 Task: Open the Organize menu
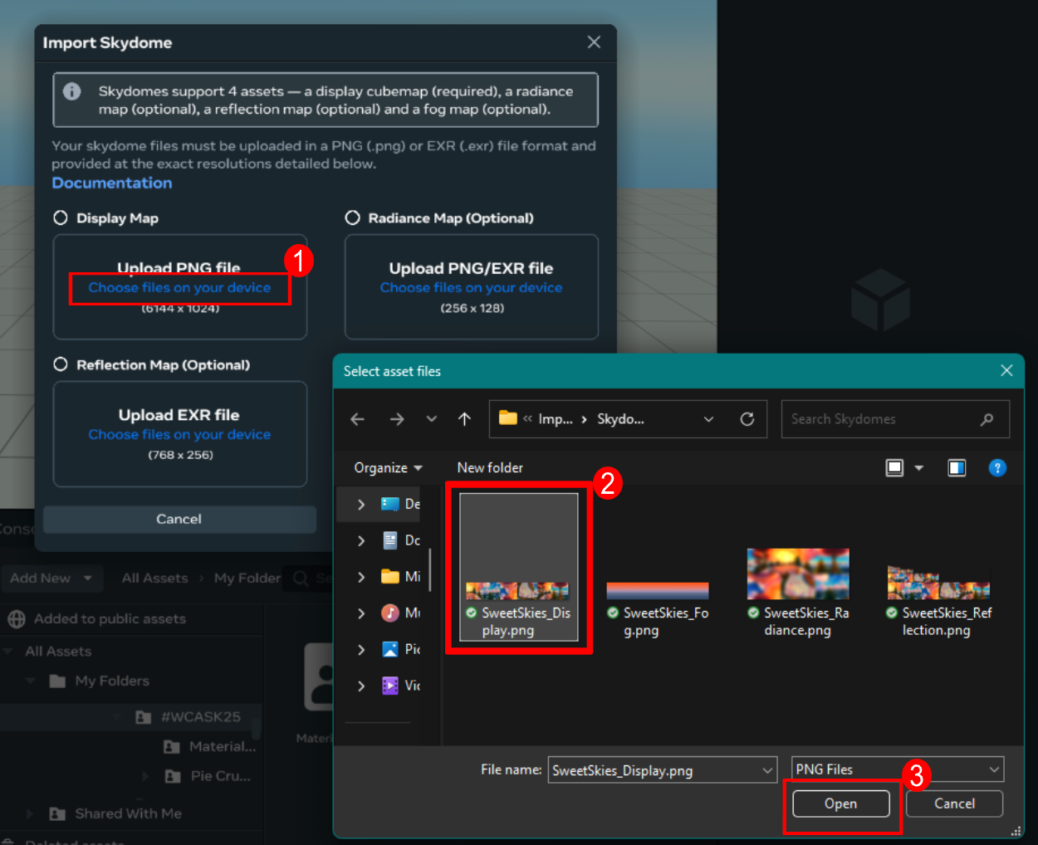388,468
